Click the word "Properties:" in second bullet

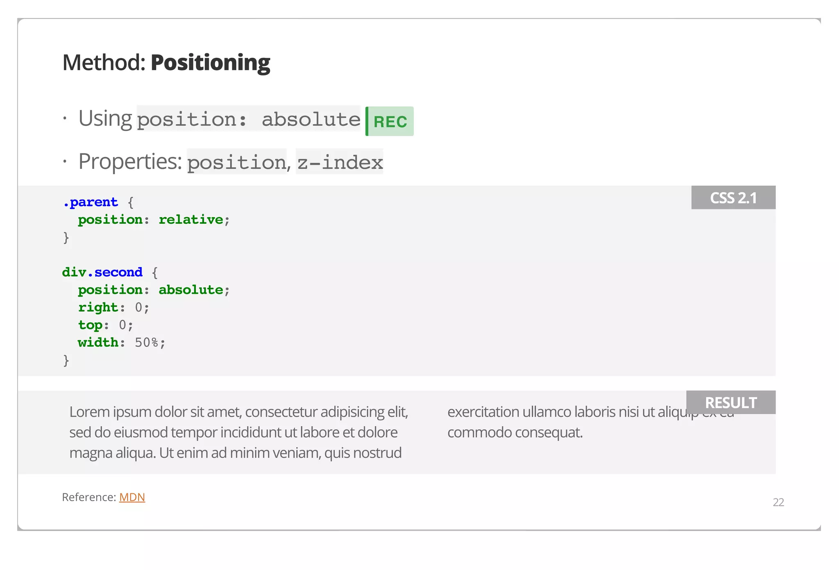tap(130, 161)
